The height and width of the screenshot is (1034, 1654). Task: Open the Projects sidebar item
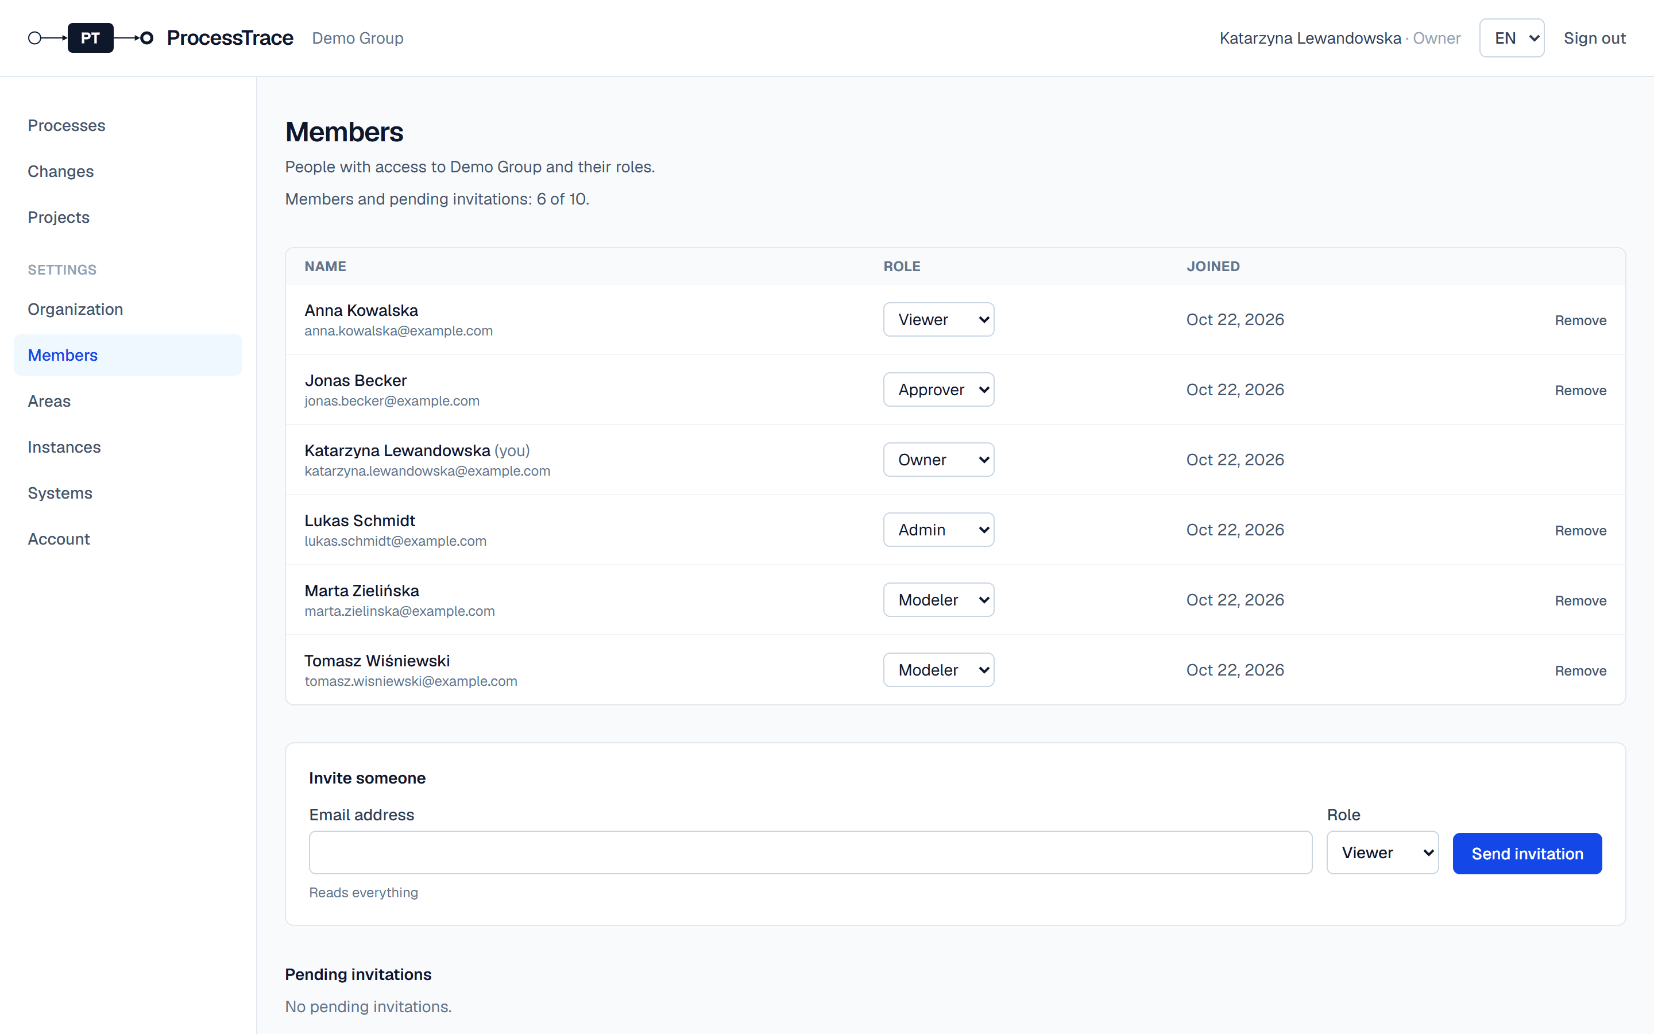click(x=128, y=218)
